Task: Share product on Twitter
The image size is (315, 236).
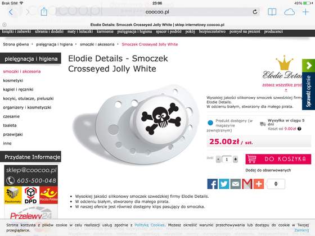Action: (x=224, y=184)
